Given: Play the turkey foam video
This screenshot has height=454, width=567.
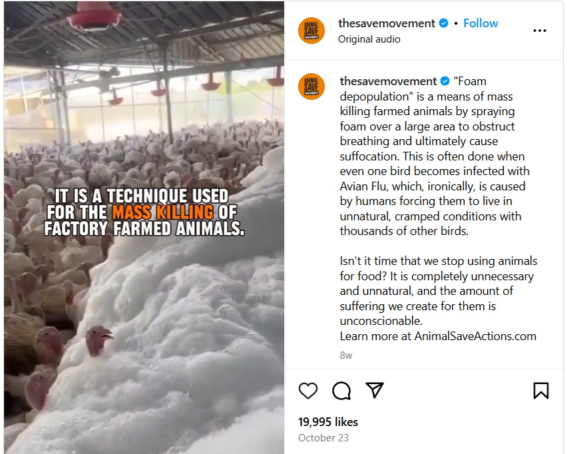Looking at the screenshot, I should click(x=144, y=227).
